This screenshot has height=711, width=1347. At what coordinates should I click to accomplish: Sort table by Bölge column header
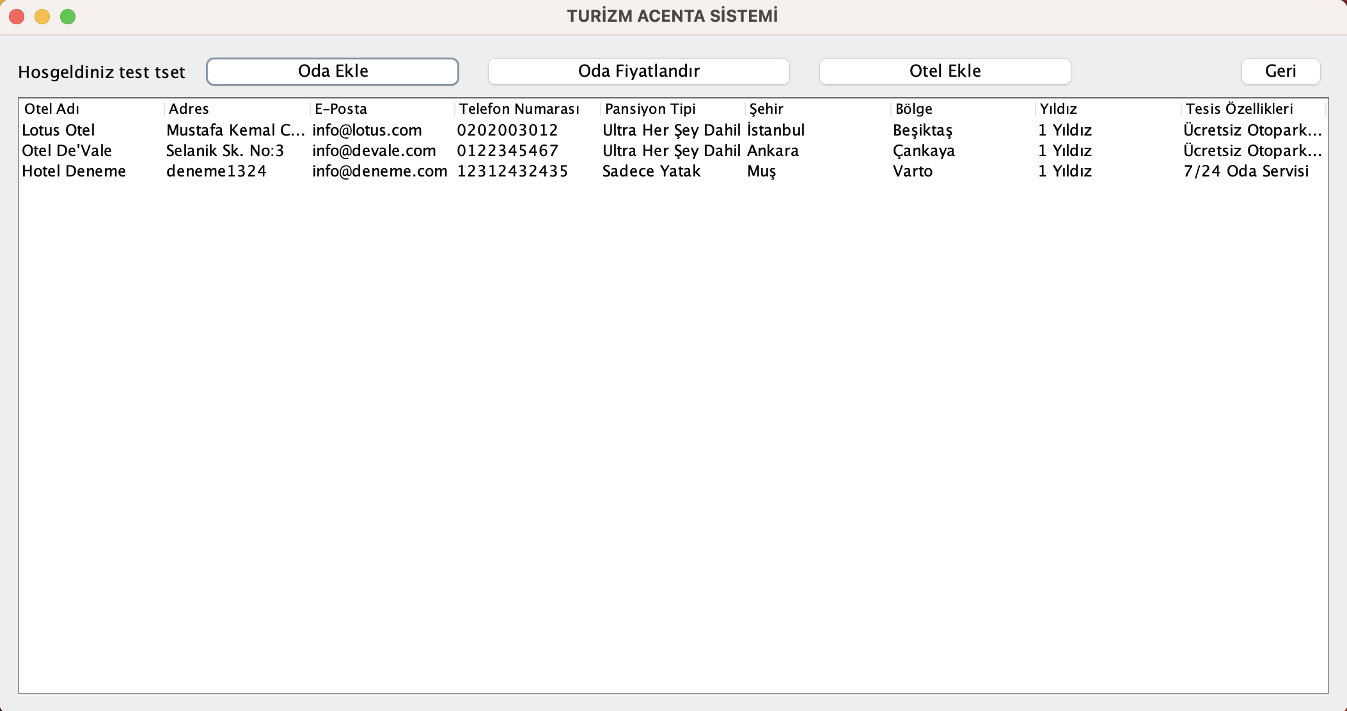914,109
